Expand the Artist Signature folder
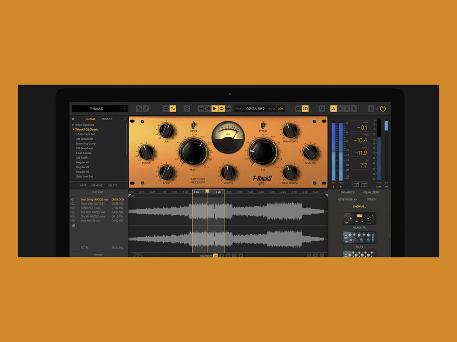Image resolution: width=457 pixels, height=342 pixels. point(83,125)
